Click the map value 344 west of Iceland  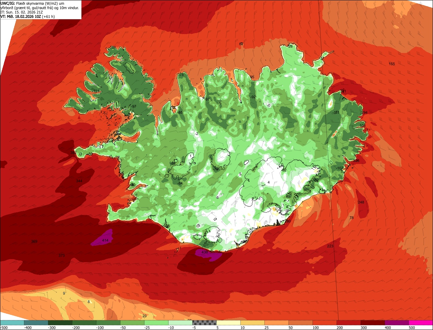79,181
